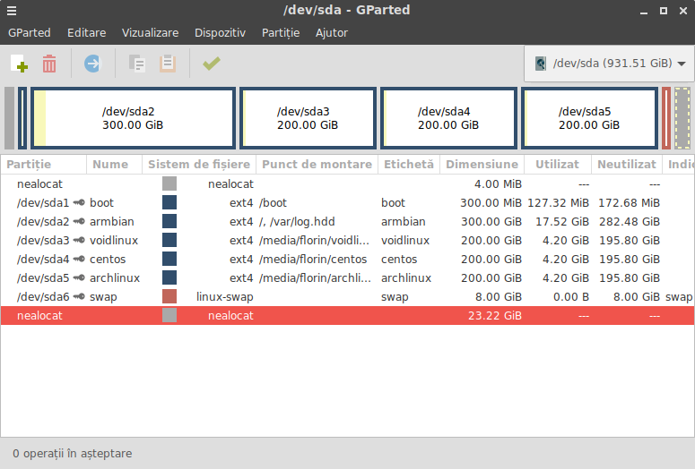Click the 300.00 MiB size value

491,202
